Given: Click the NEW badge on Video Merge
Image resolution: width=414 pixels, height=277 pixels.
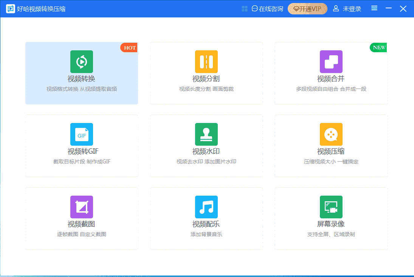Looking at the screenshot, I should pos(378,48).
